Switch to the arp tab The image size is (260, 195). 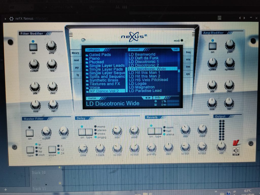77,67
